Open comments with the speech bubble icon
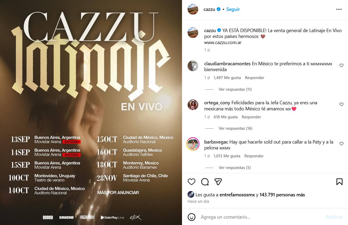 tap(205, 182)
